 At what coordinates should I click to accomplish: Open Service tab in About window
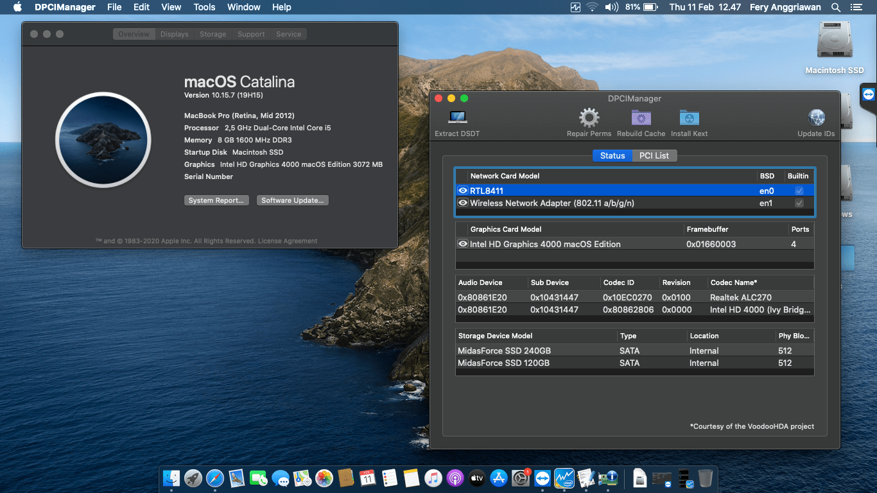click(x=289, y=34)
